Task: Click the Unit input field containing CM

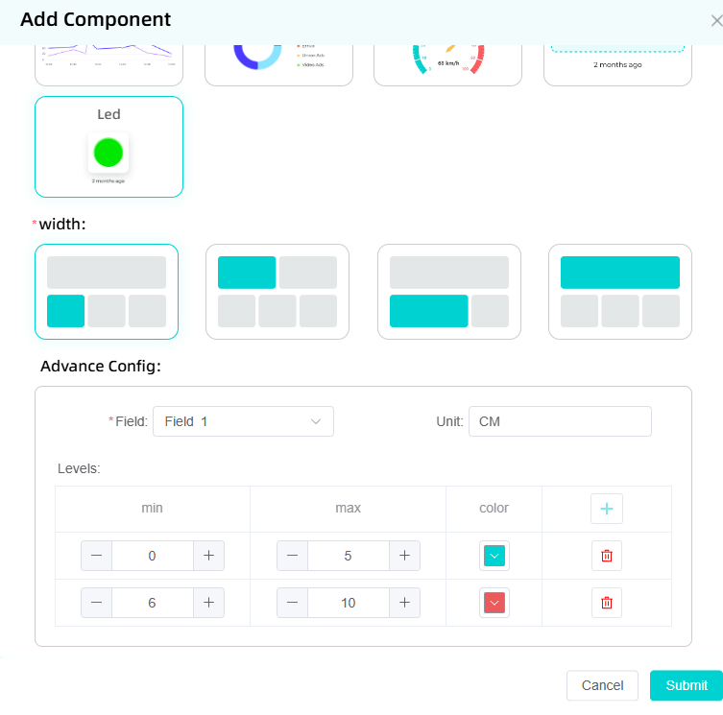Action: (x=560, y=421)
